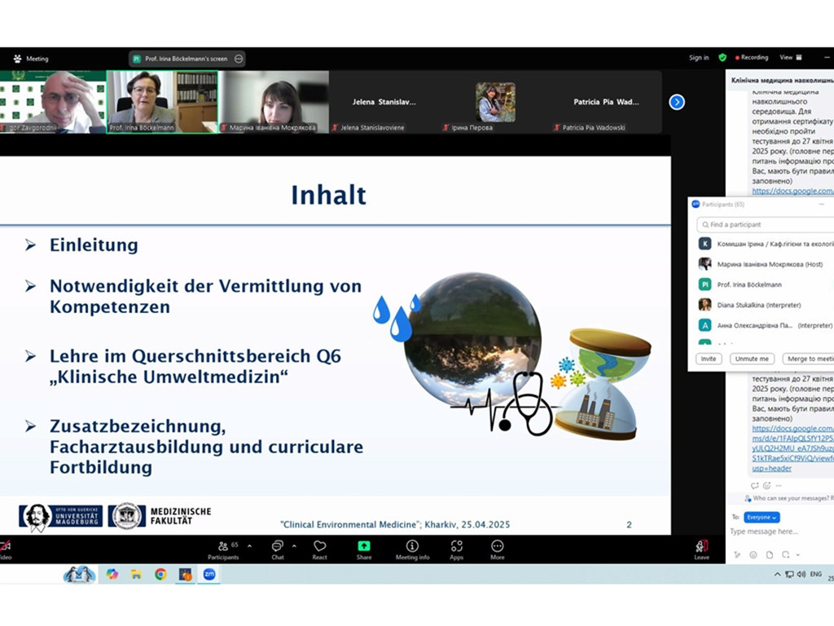Select Анна Олександрівна interpreter in participant list
Viewport: 834px width, 626px height.
click(766, 325)
